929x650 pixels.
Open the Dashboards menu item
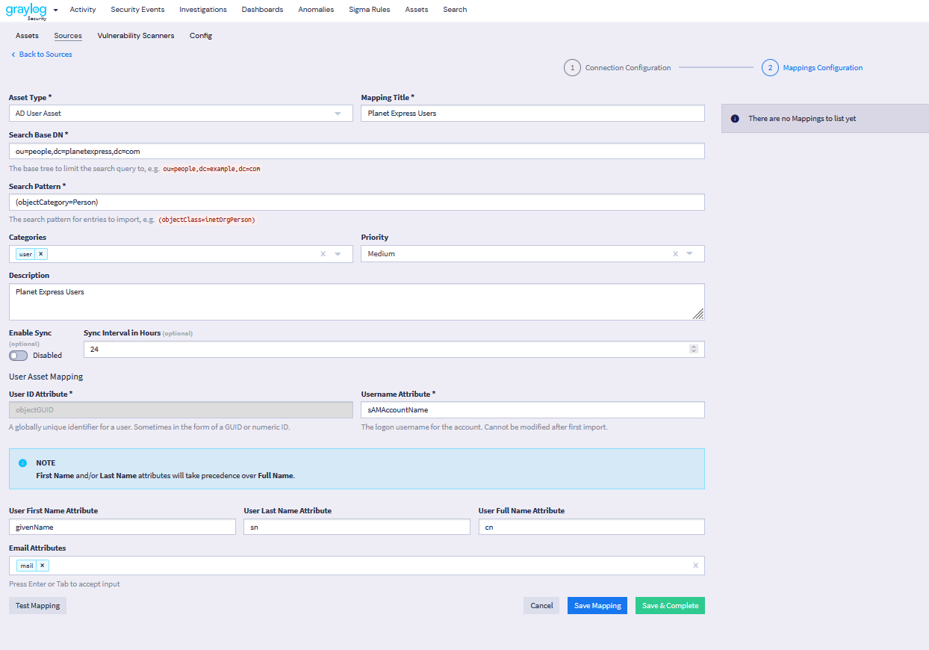point(262,9)
